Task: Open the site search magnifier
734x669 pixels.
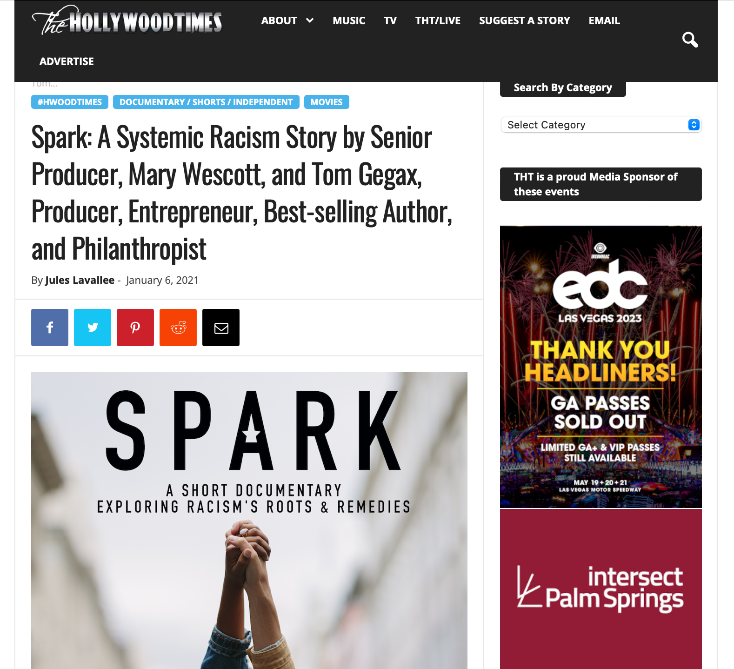Action: (690, 40)
